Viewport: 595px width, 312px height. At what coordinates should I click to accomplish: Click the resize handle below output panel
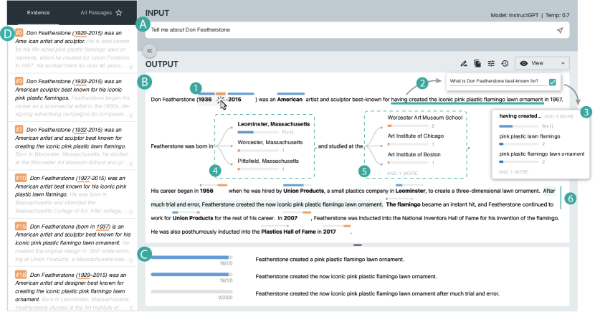pos(357,245)
